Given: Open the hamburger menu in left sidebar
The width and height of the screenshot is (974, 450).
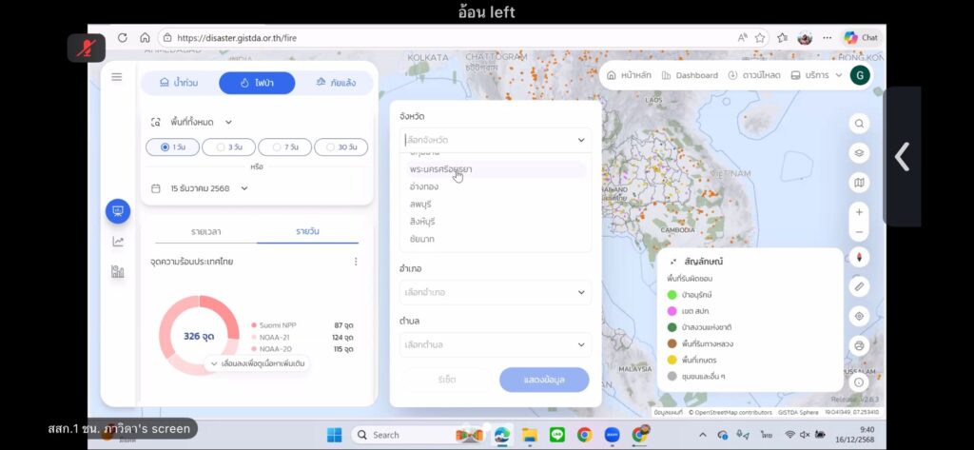Looking at the screenshot, I should (117, 77).
